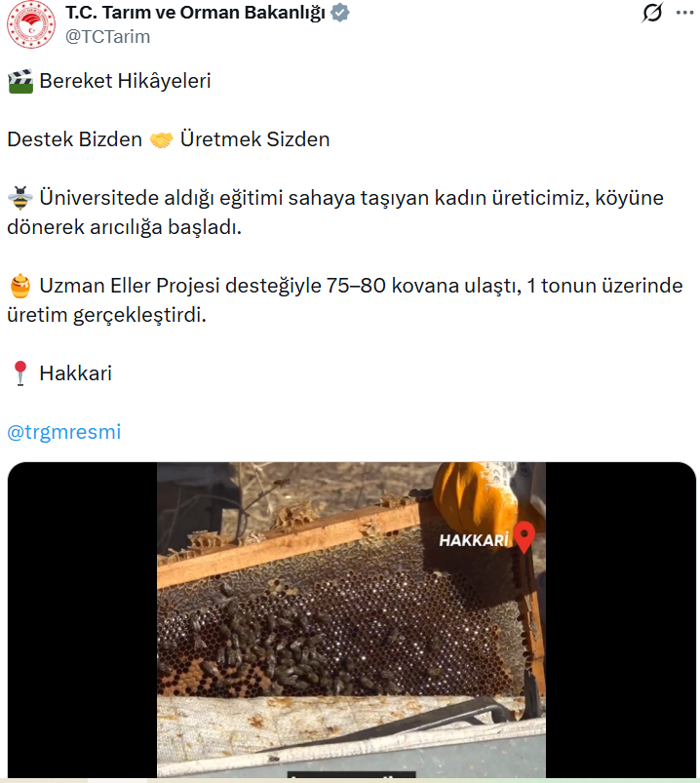
Task: Click the bee emoji before Üniversitede
Action: coord(20,198)
